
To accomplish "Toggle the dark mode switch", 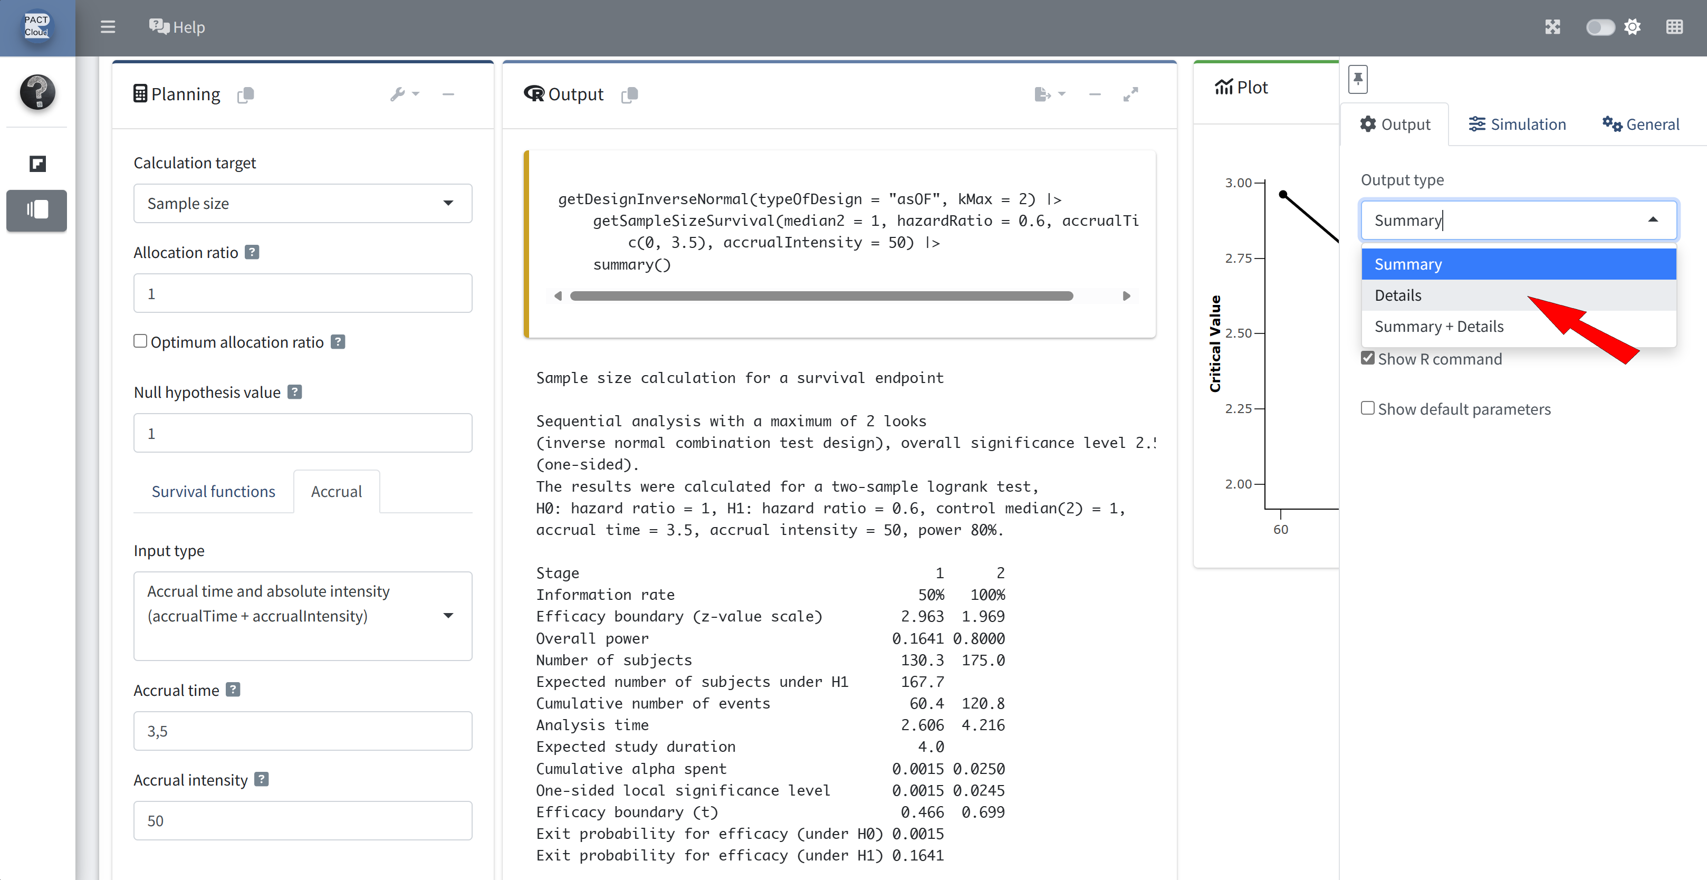I will (x=1599, y=27).
